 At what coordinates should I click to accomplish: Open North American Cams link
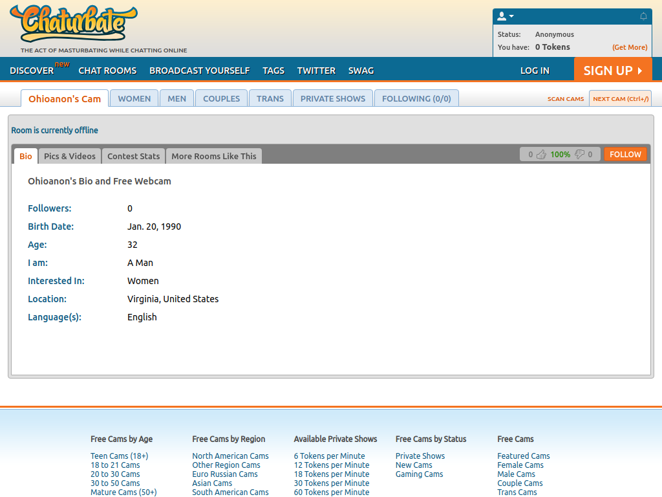[x=230, y=456]
